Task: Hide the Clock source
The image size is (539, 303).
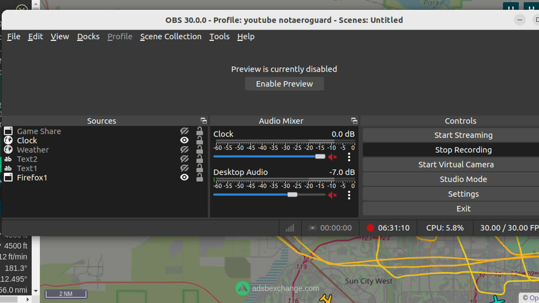Action: 184,141
